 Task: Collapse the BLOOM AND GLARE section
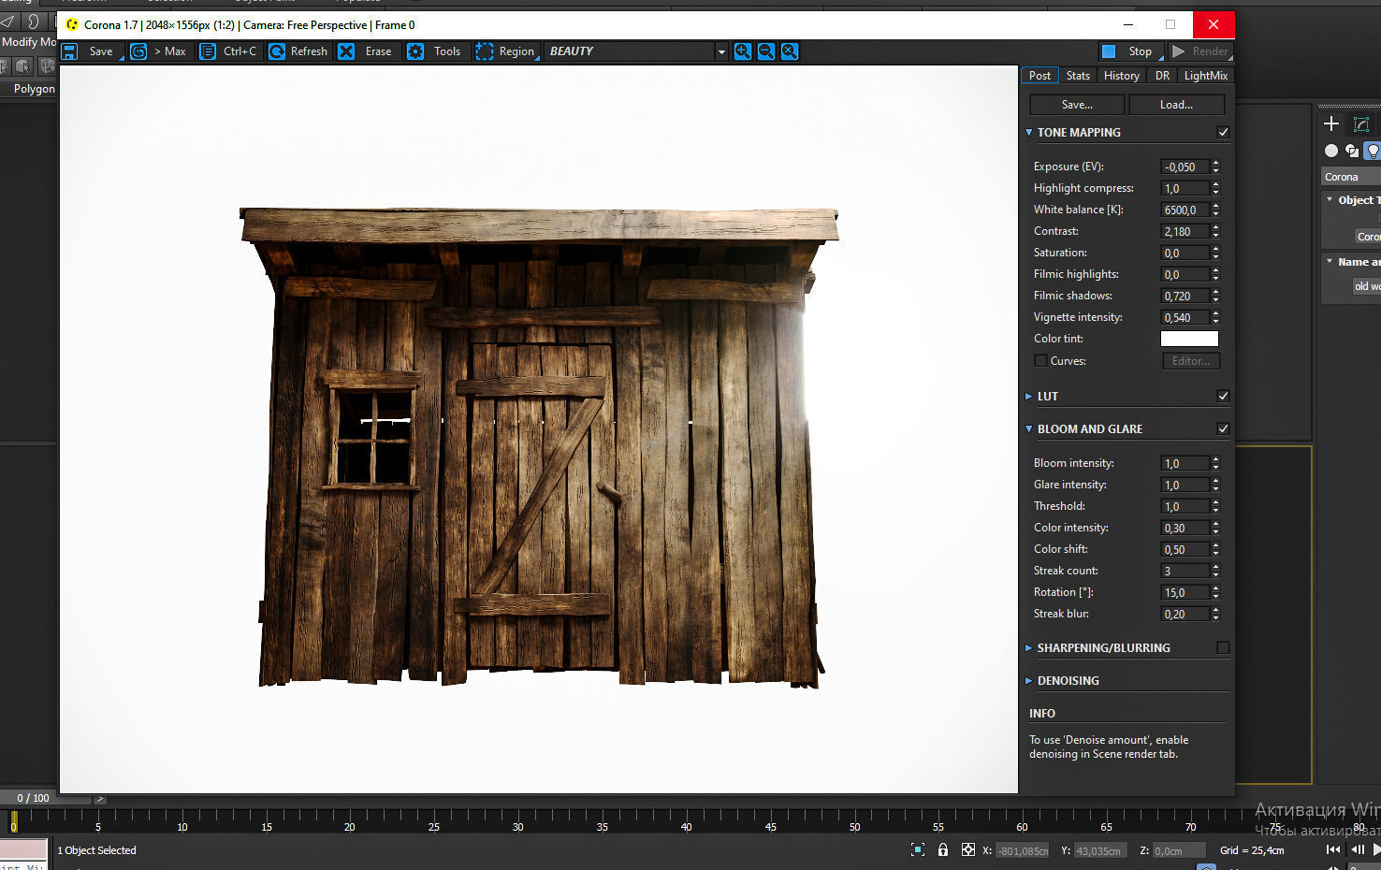pos(1029,429)
